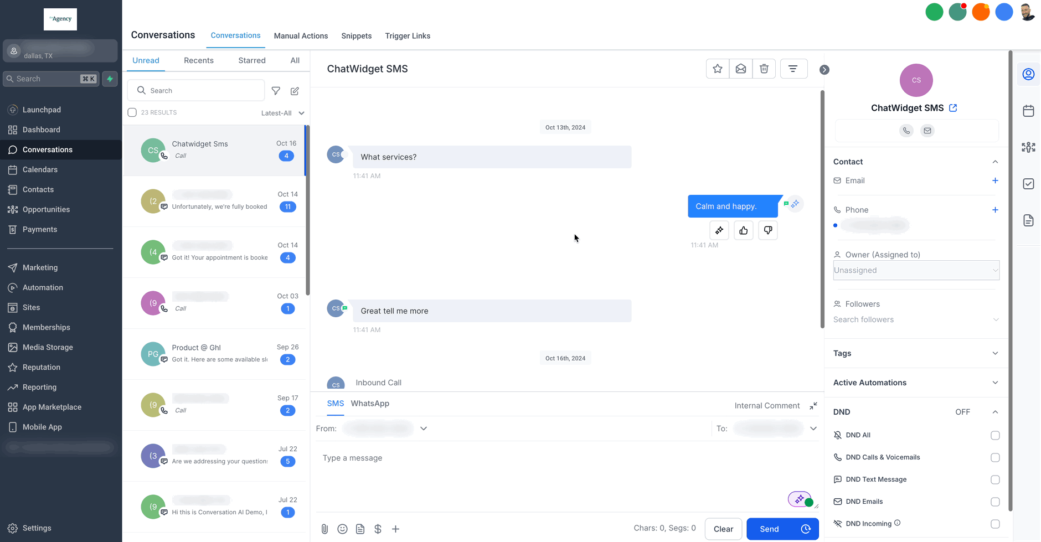Click the delete conversation trash icon
The width and height of the screenshot is (1041, 542).
coord(764,69)
